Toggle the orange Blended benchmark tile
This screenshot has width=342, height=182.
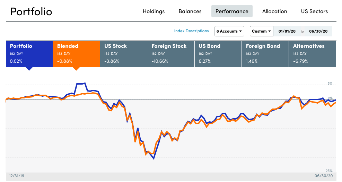[76, 54]
